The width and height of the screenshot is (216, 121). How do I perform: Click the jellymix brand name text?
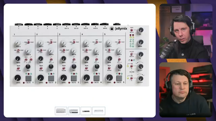[x=121, y=29]
